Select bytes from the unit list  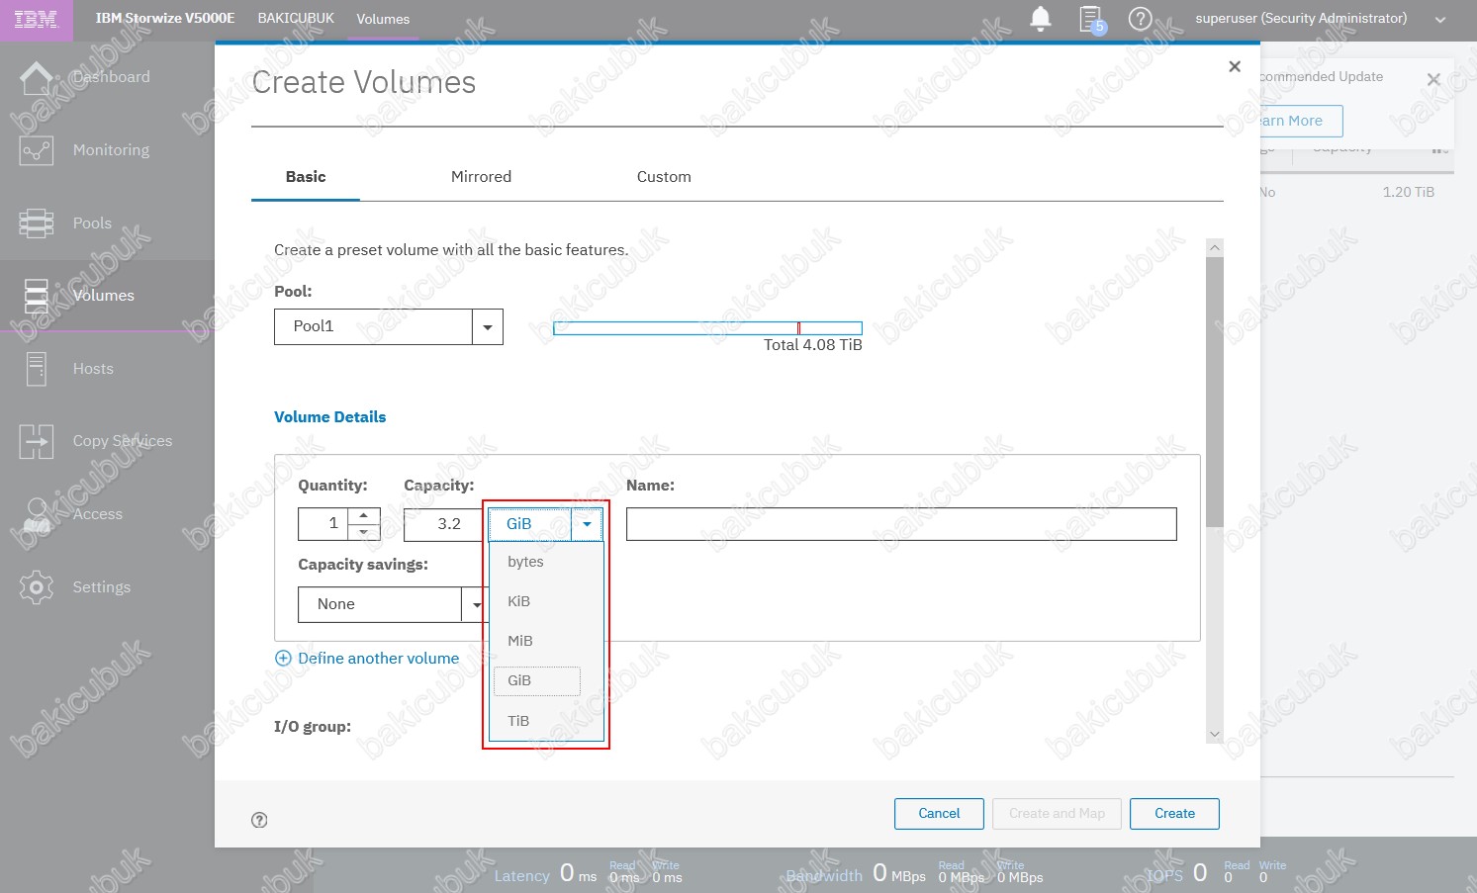click(x=546, y=562)
